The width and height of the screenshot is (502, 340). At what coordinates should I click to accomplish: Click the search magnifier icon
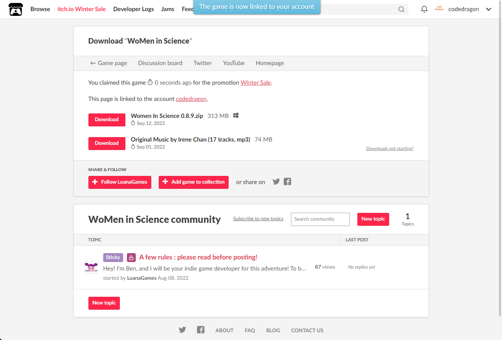401,9
